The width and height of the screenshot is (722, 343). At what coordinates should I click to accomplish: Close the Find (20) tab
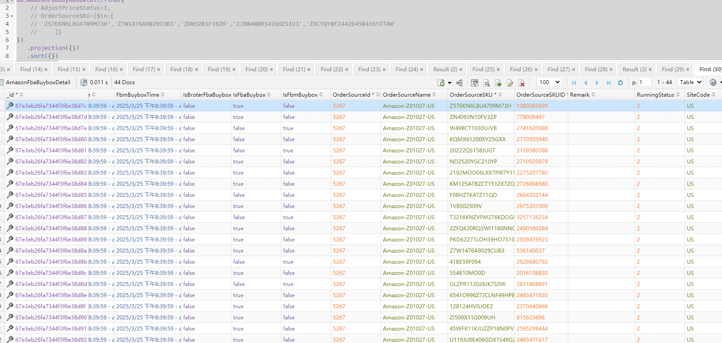click(271, 69)
